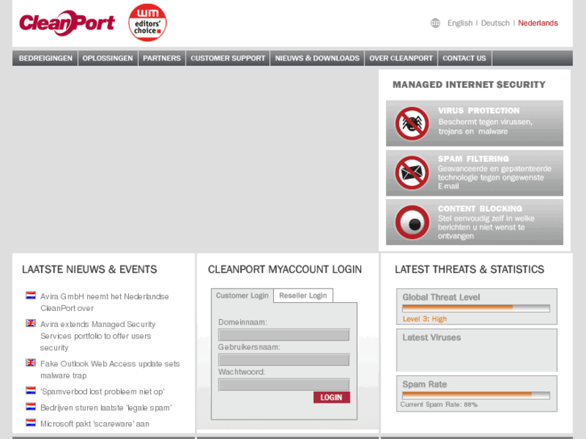This screenshot has height=439, width=586.
Task: Select the Nederlands language link
Action: click(x=538, y=23)
